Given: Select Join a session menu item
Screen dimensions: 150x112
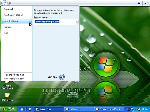Looking at the screenshot, I should tap(17, 21).
